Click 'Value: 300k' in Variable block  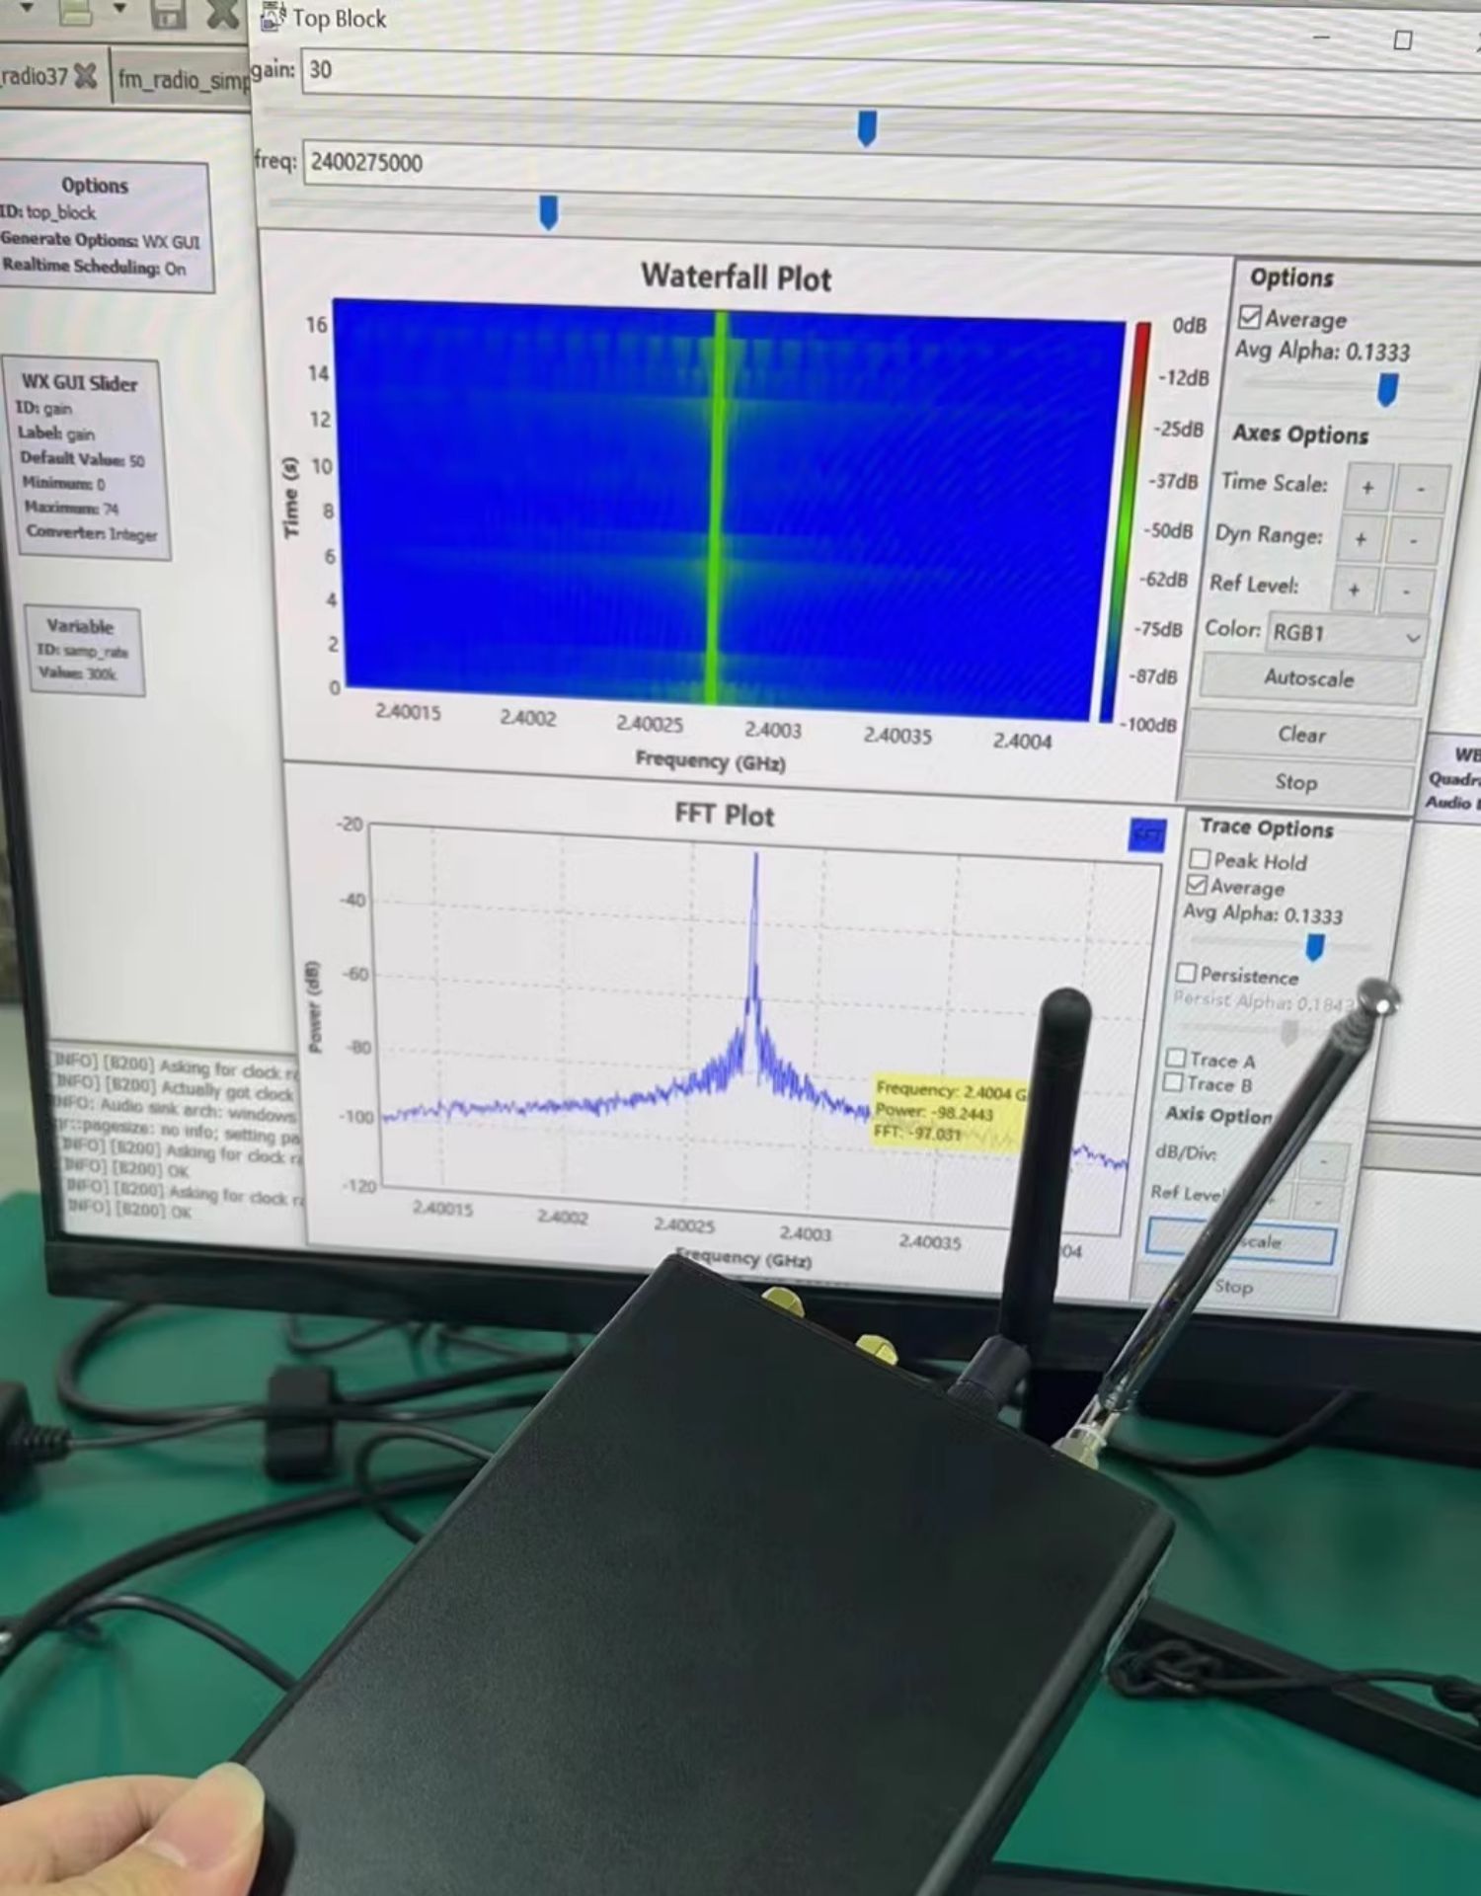click(77, 673)
